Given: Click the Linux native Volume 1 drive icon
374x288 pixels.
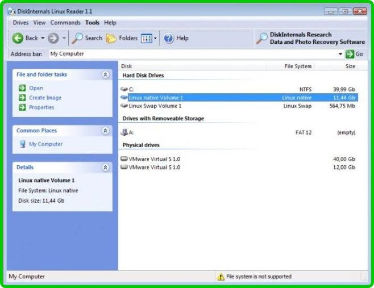Looking at the screenshot, I should [124, 97].
